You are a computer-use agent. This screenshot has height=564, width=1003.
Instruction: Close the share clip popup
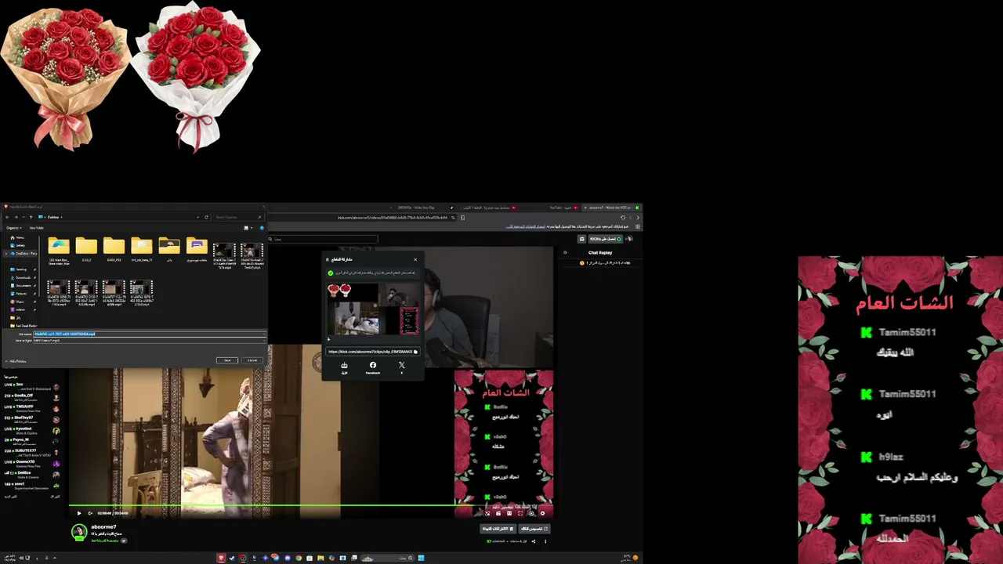415,259
